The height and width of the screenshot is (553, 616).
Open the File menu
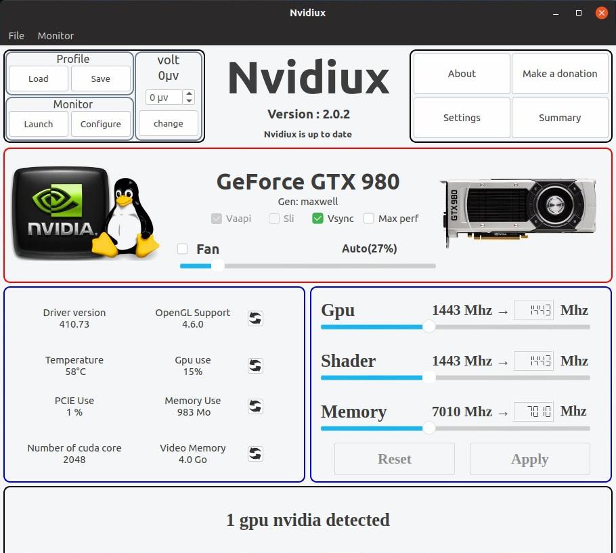click(16, 36)
